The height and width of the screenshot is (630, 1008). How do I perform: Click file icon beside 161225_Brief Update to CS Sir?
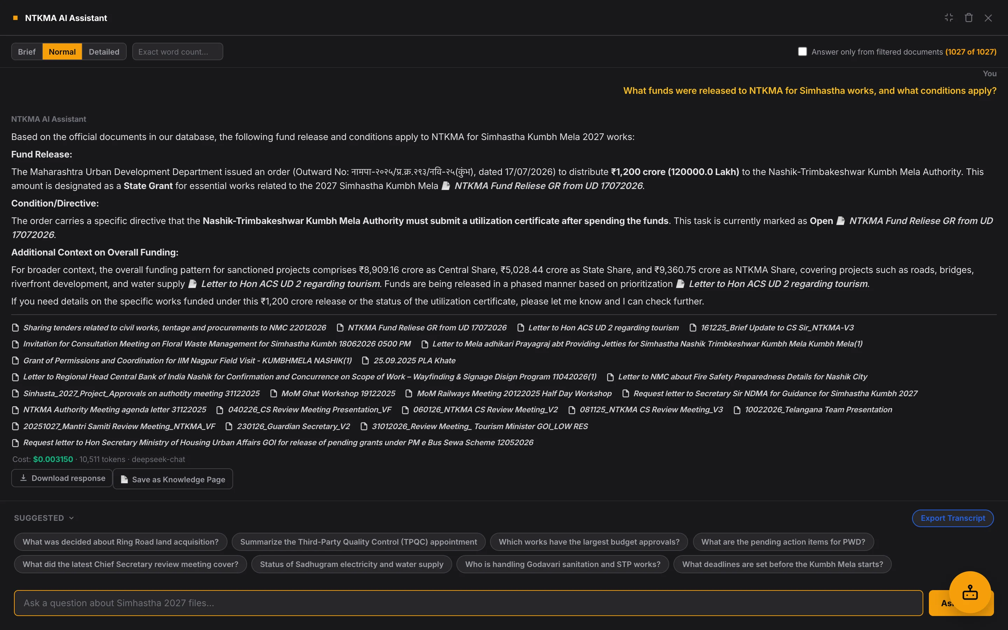click(x=693, y=328)
